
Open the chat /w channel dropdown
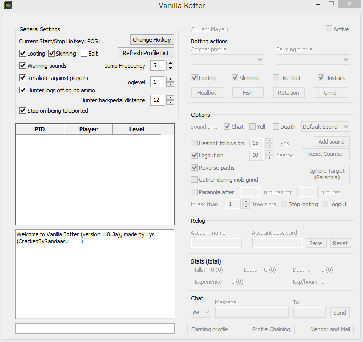click(201, 312)
